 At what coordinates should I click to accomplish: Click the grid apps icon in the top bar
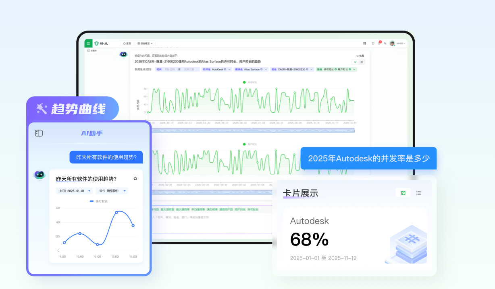coord(364,43)
